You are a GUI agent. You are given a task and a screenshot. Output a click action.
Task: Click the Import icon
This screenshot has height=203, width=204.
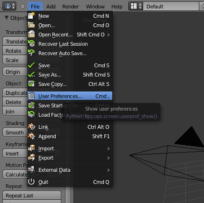31,148
